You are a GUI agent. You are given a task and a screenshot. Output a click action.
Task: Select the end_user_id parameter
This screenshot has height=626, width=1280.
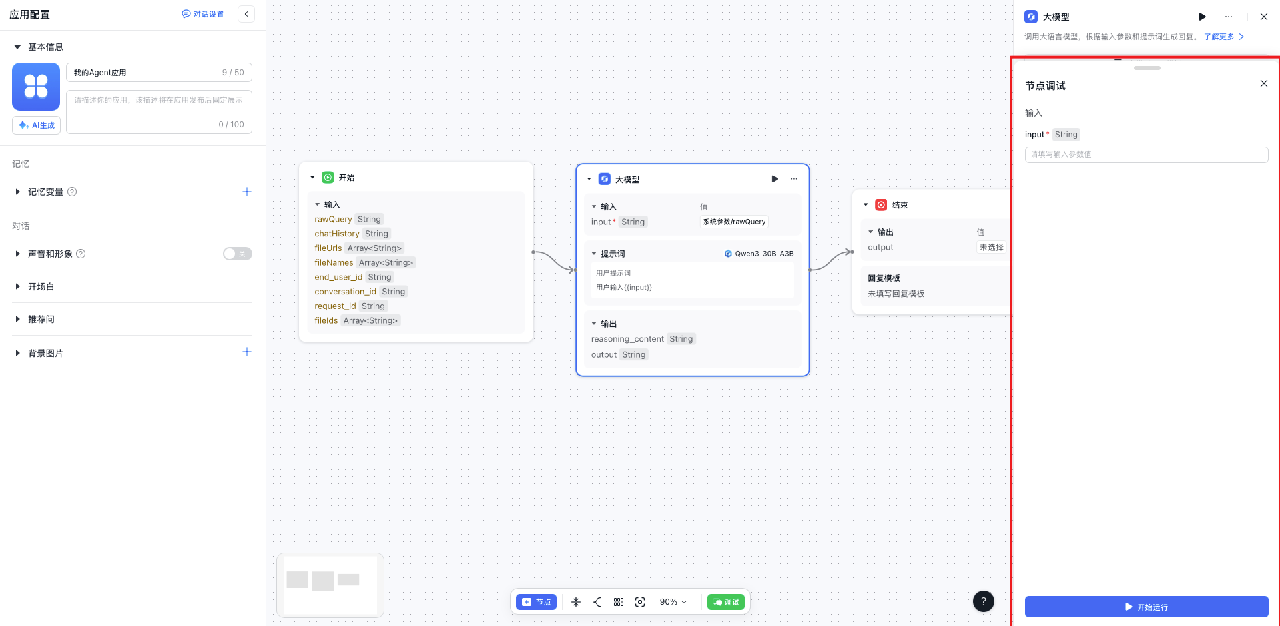(x=338, y=277)
